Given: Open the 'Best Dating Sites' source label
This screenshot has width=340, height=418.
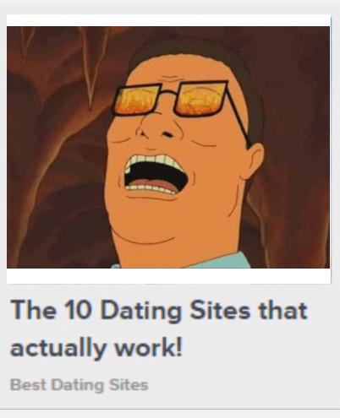Looking at the screenshot, I should click(80, 385).
